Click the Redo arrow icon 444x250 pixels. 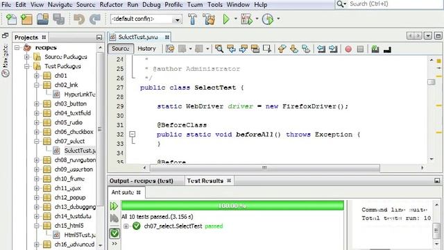click(x=95, y=19)
